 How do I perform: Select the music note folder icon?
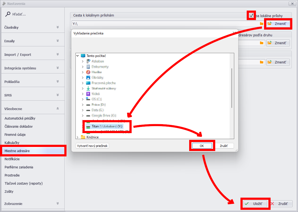click(88, 72)
